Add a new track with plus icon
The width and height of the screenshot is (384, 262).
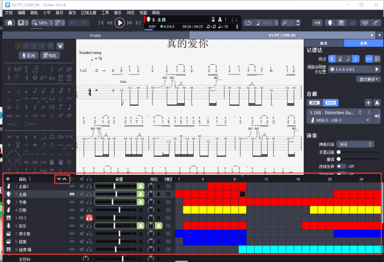(x=8, y=179)
